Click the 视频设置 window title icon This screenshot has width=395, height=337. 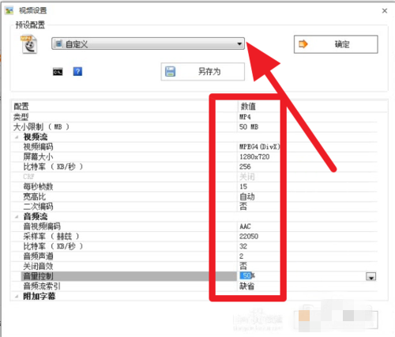coord(9,10)
